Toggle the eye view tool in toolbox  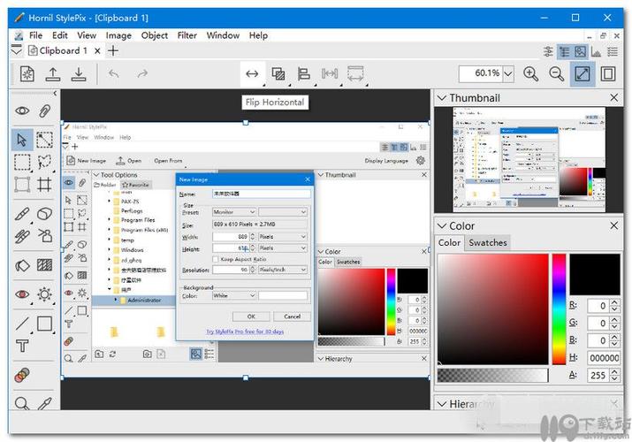pyautogui.click(x=22, y=110)
